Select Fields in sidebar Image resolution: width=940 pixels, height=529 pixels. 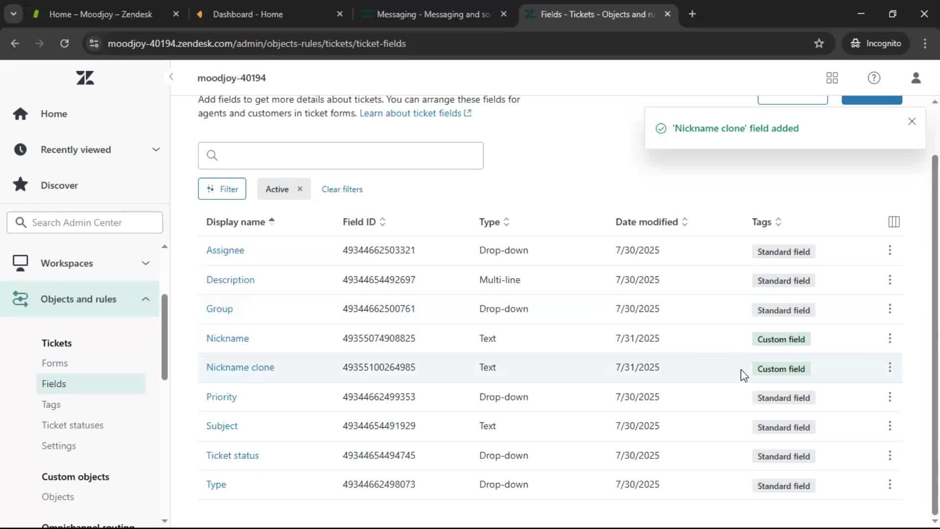pyautogui.click(x=91, y=384)
